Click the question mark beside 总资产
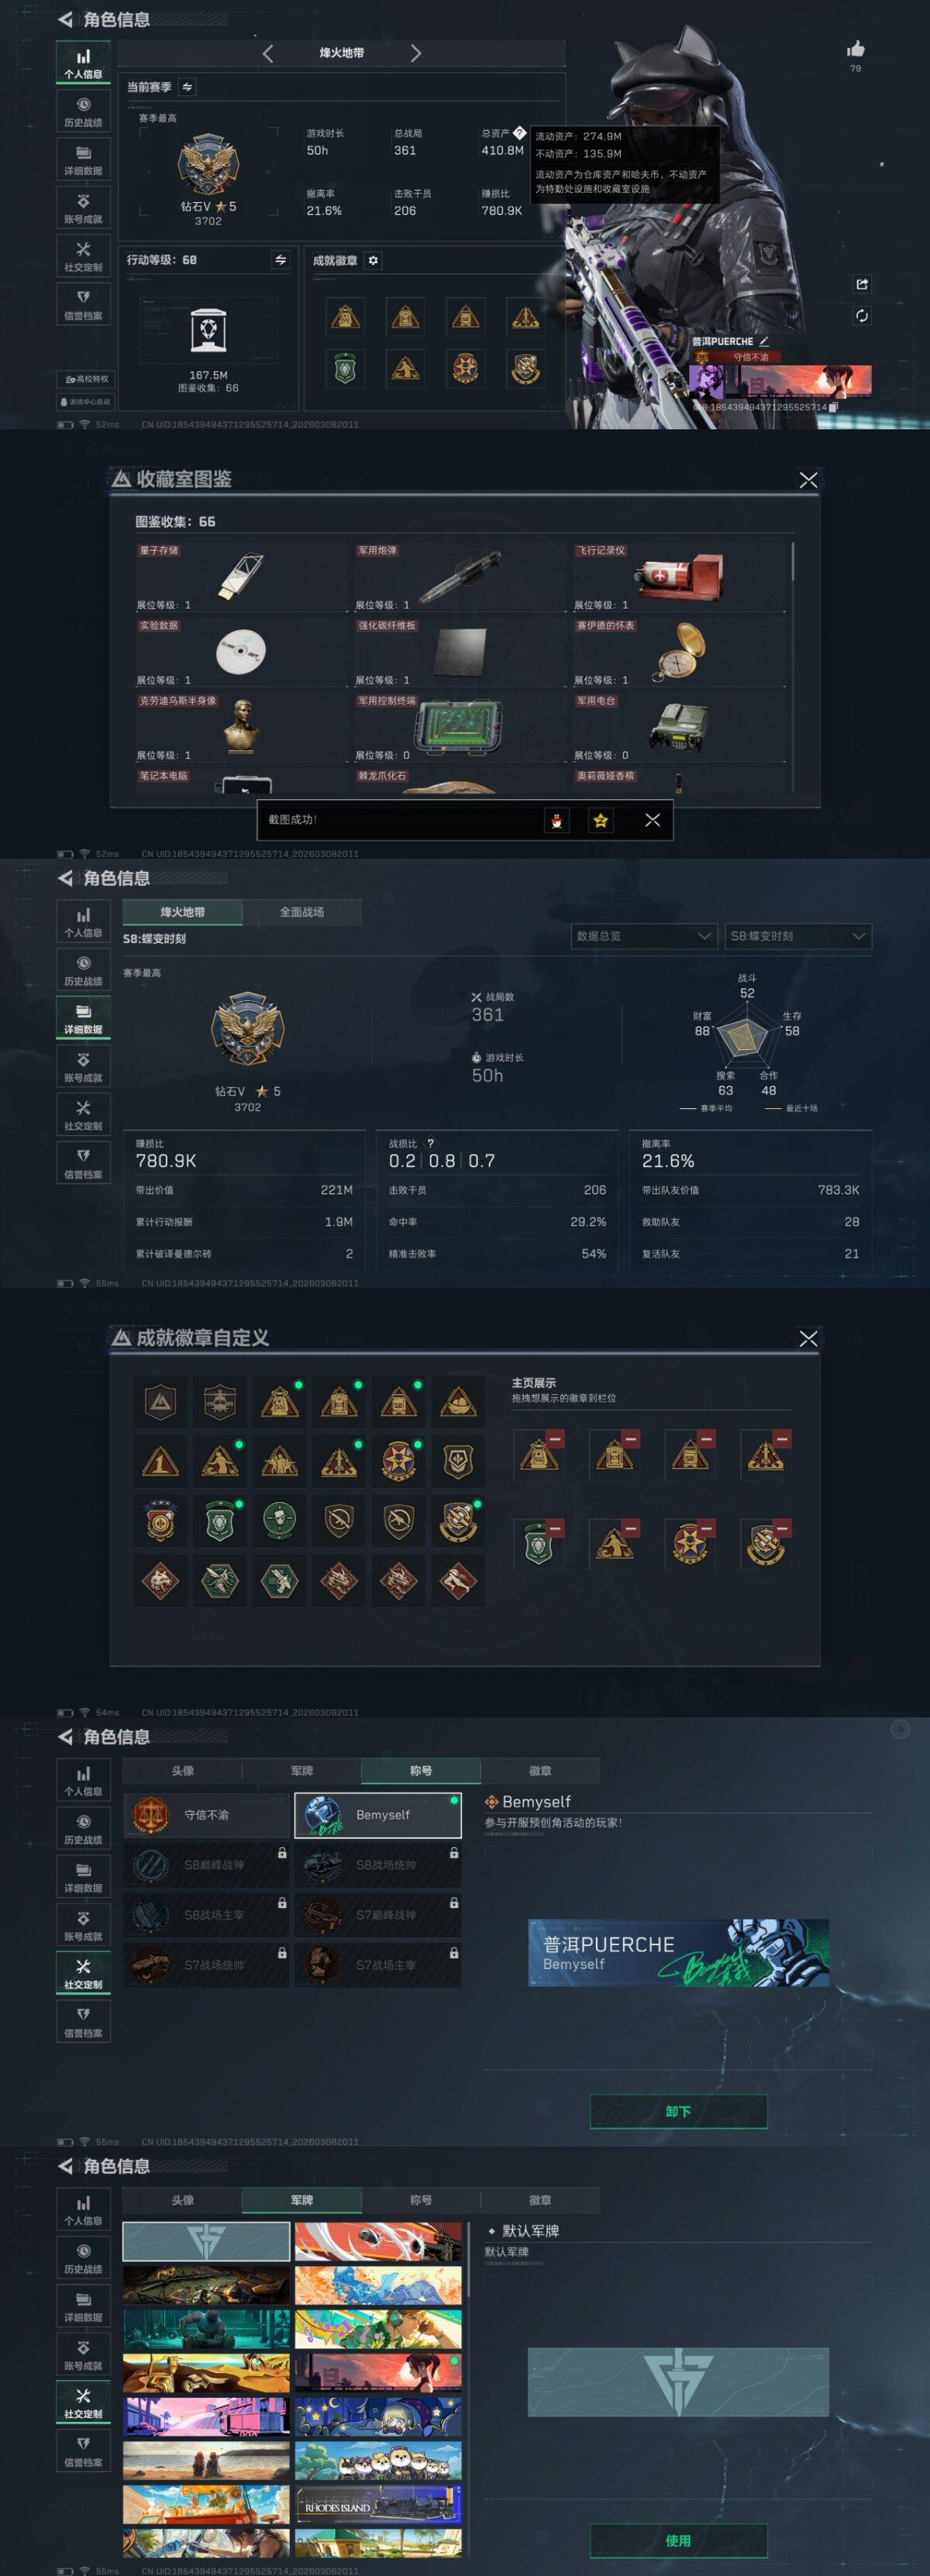 [519, 132]
